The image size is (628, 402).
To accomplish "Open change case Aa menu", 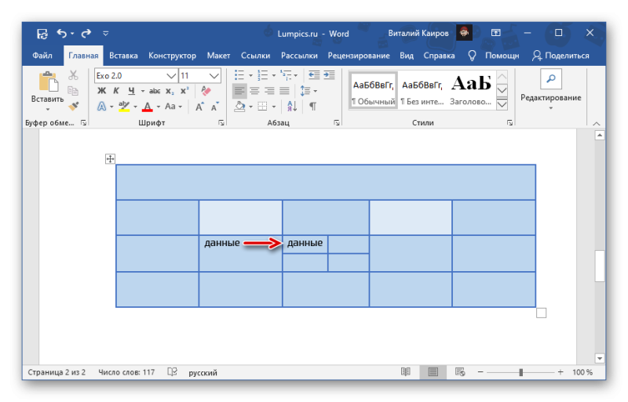I will click(173, 107).
